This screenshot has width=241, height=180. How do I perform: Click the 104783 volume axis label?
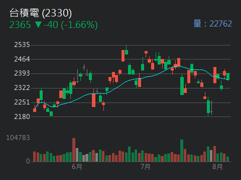tap(18, 137)
